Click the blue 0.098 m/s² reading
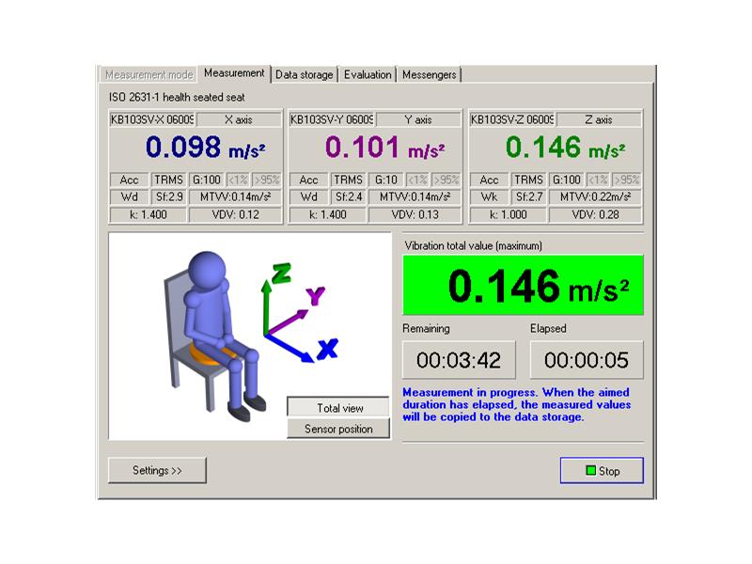The height and width of the screenshot is (564, 752). (205, 148)
